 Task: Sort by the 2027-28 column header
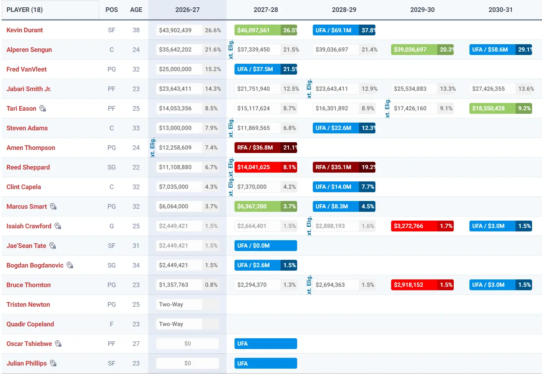266,10
